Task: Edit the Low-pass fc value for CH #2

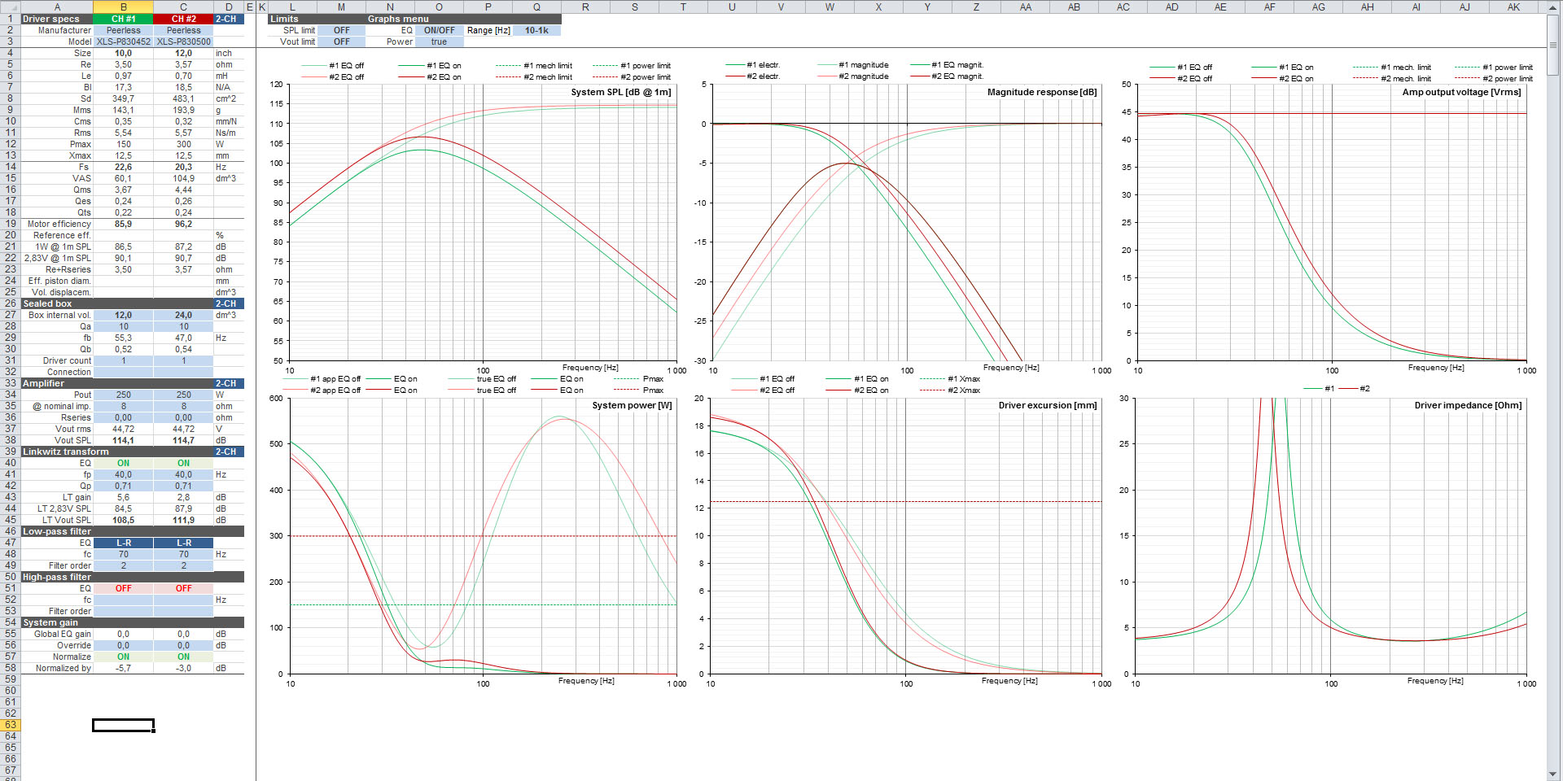Action: click(x=183, y=554)
